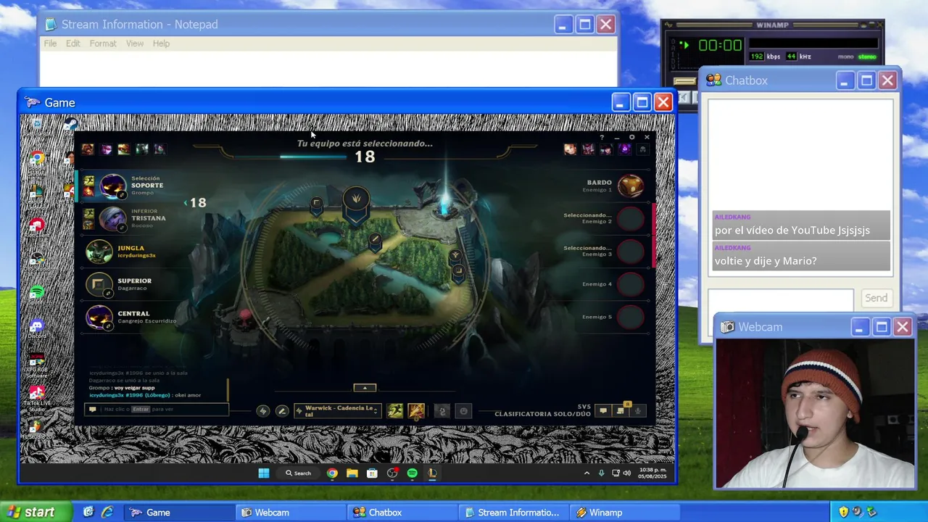Switch to the Stream Information taskbar button

point(513,513)
